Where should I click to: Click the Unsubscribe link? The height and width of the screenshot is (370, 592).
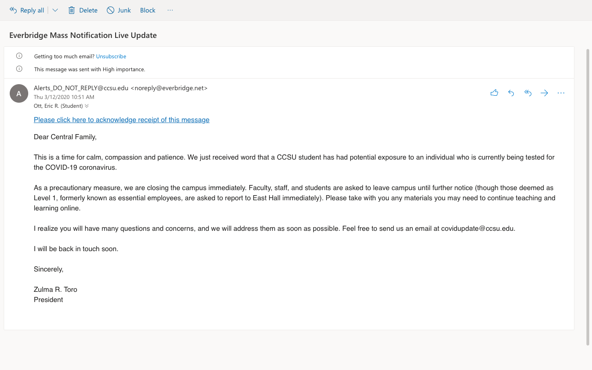[111, 56]
